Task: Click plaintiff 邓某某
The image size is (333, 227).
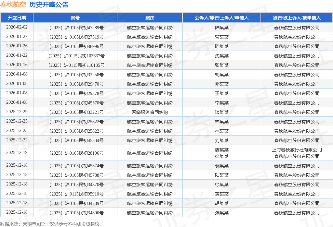Action: tap(222, 84)
